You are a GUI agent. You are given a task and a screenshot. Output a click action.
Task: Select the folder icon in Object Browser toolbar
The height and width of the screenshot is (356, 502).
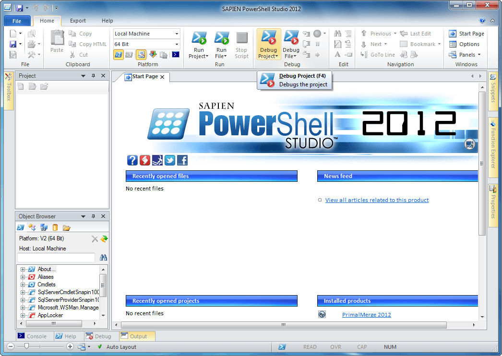[x=67, y=227]
